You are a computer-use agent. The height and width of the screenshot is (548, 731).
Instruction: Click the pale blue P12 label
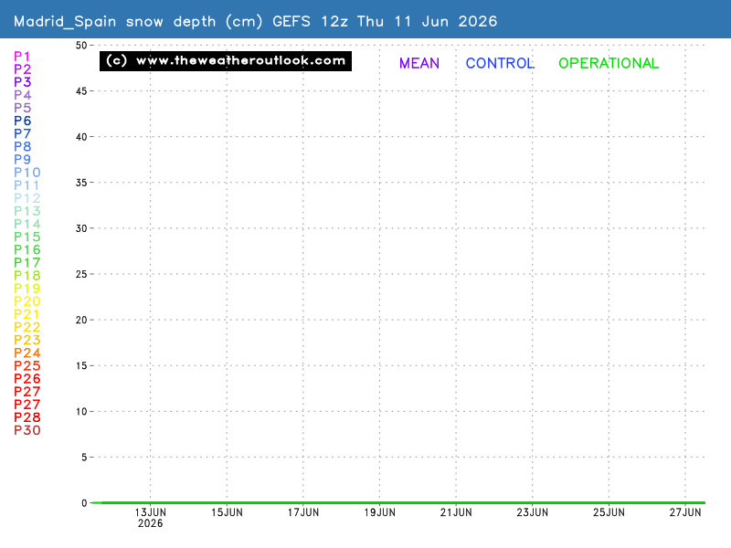pyautogui.click(x=27, y=198)
